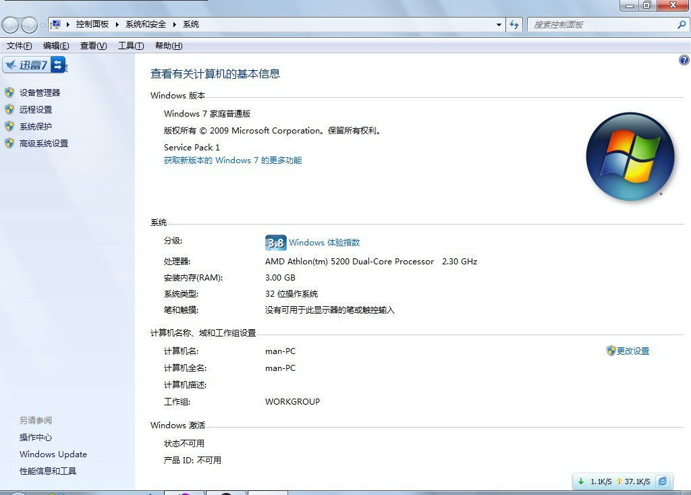The height and width of the screenshot is (495, 691).
Task: Click the 3.8 Windows 体验指数 rating icon
Action: tap(275, 242)
